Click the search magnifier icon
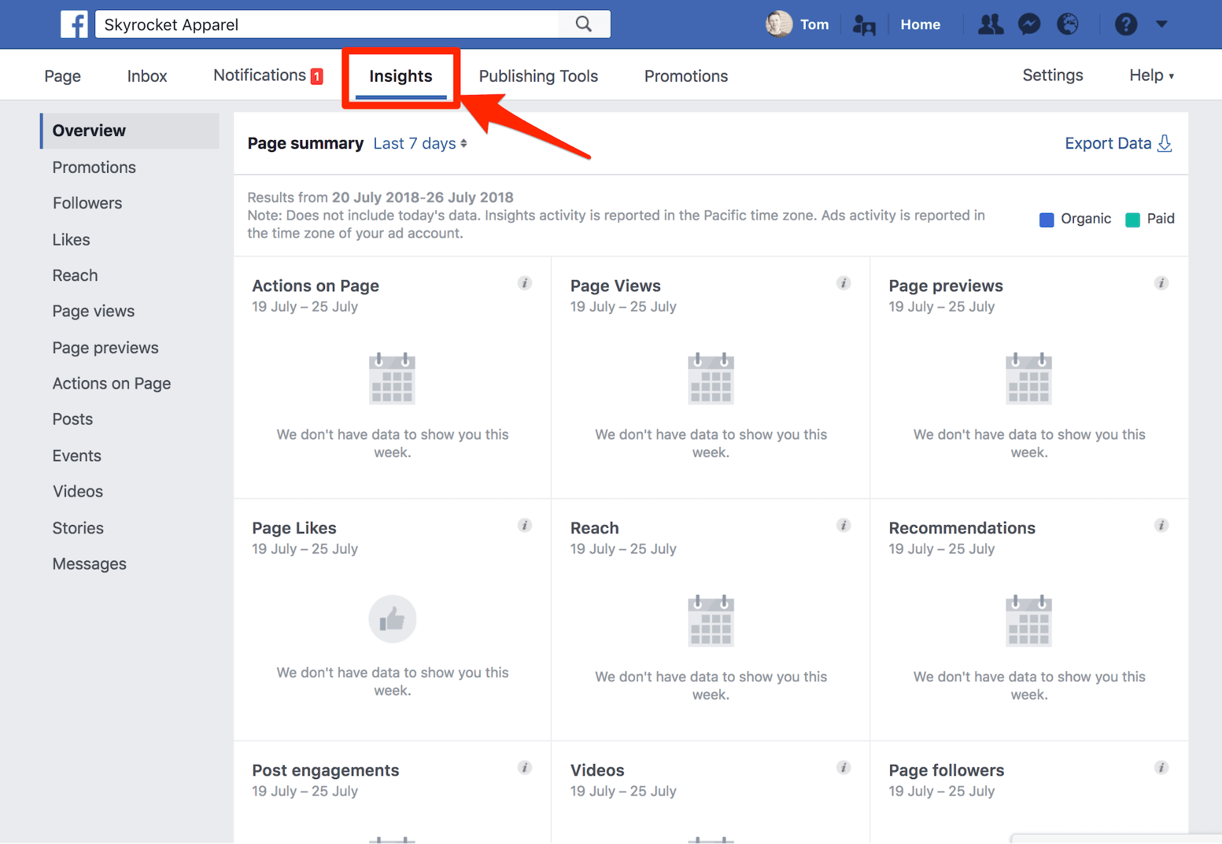This screenshot has width=1222, height=844. [583, 24]
